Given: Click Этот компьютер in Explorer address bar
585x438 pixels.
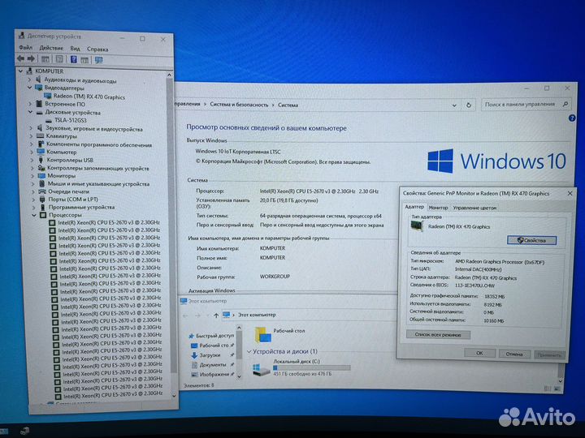Looking at the screenshot, I should pyautogui.click(x=257, y=315).
